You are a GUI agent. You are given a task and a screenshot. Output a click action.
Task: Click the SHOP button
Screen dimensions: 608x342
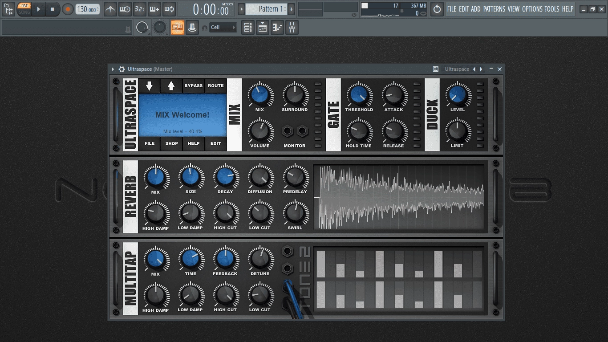[171, 144]
